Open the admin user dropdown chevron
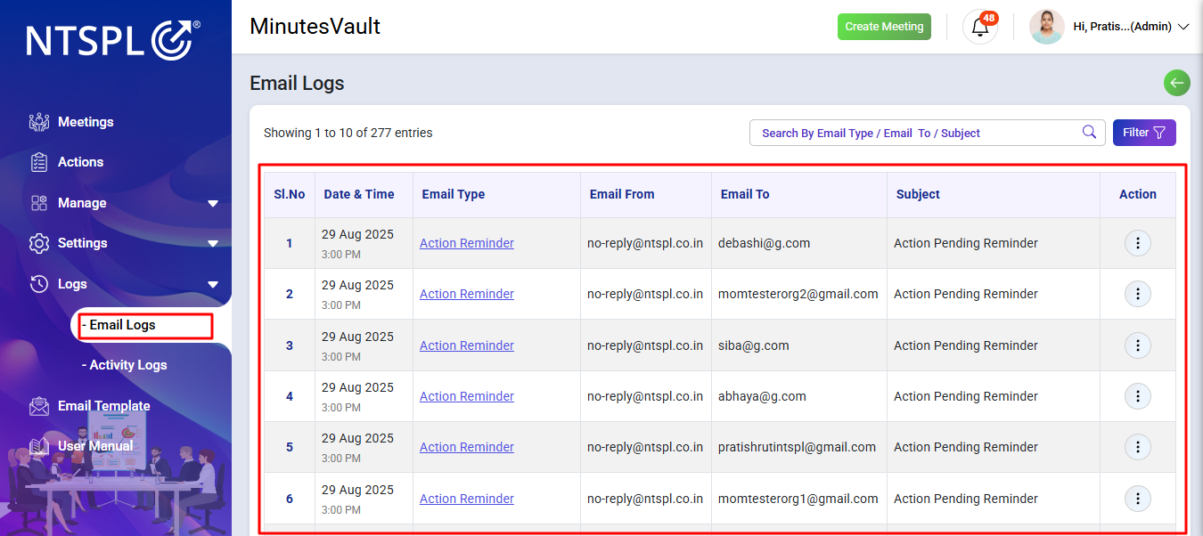 click(x=1183, y=27)
